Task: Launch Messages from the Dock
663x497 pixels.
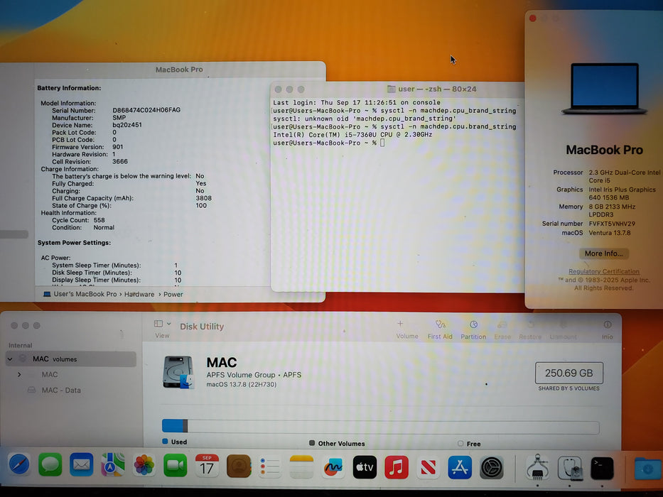Action: (x=50, y=465)
